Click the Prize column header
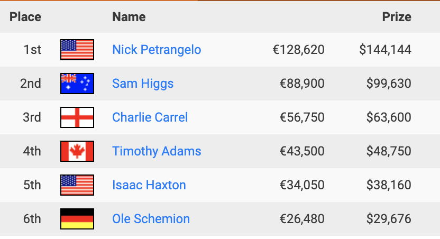Viewport: 440px width, 239px height. click(x=397, y=17)
